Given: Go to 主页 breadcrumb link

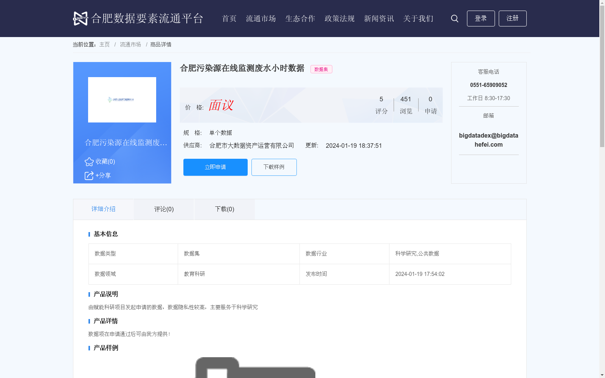Looking at the screenshot, I should 104,45.
